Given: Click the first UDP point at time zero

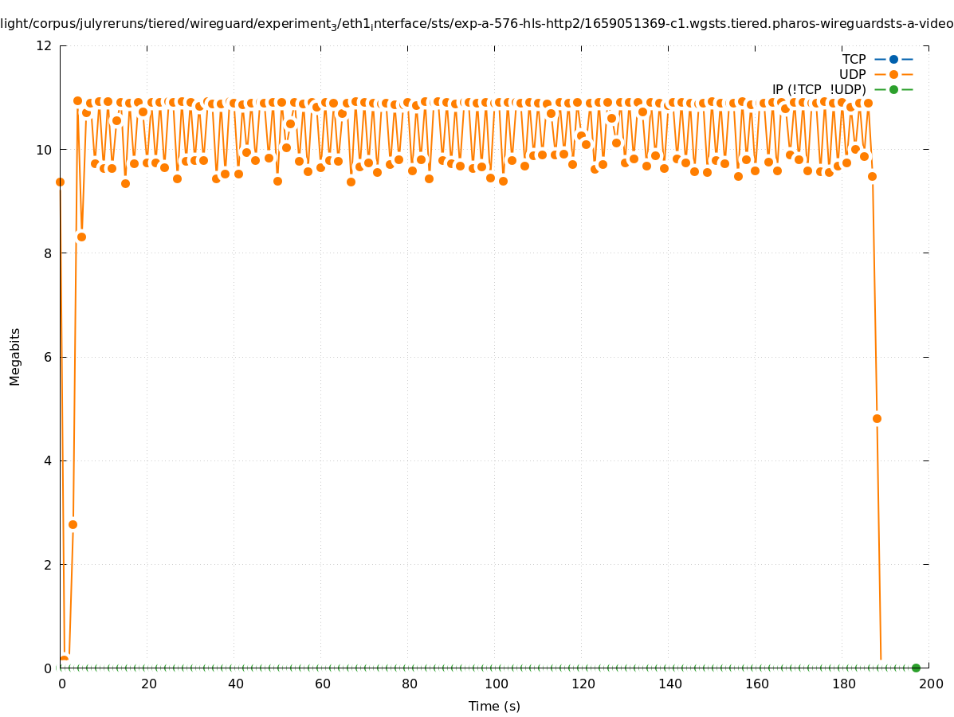Looking at the screenshot, I should 60,182.
